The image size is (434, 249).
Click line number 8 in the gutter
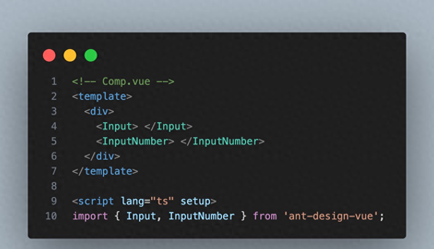pyautogui.click(x=54, y=186)
